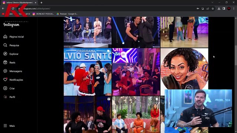Open IRONCAST PODCAS... bookmark

(43, 14)
